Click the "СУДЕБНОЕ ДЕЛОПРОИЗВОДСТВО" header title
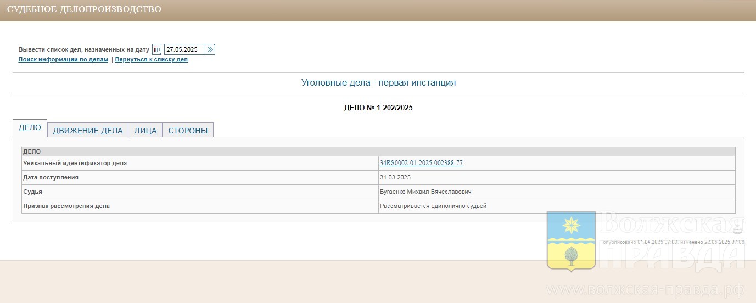756x303 pixels. pos(84,9)
